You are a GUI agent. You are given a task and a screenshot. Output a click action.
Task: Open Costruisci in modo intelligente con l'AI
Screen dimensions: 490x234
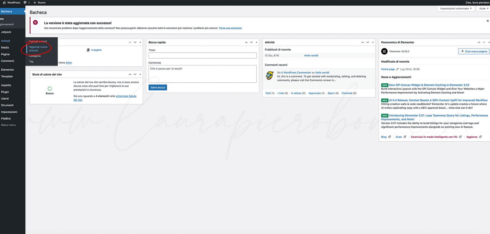pos(436,137)
